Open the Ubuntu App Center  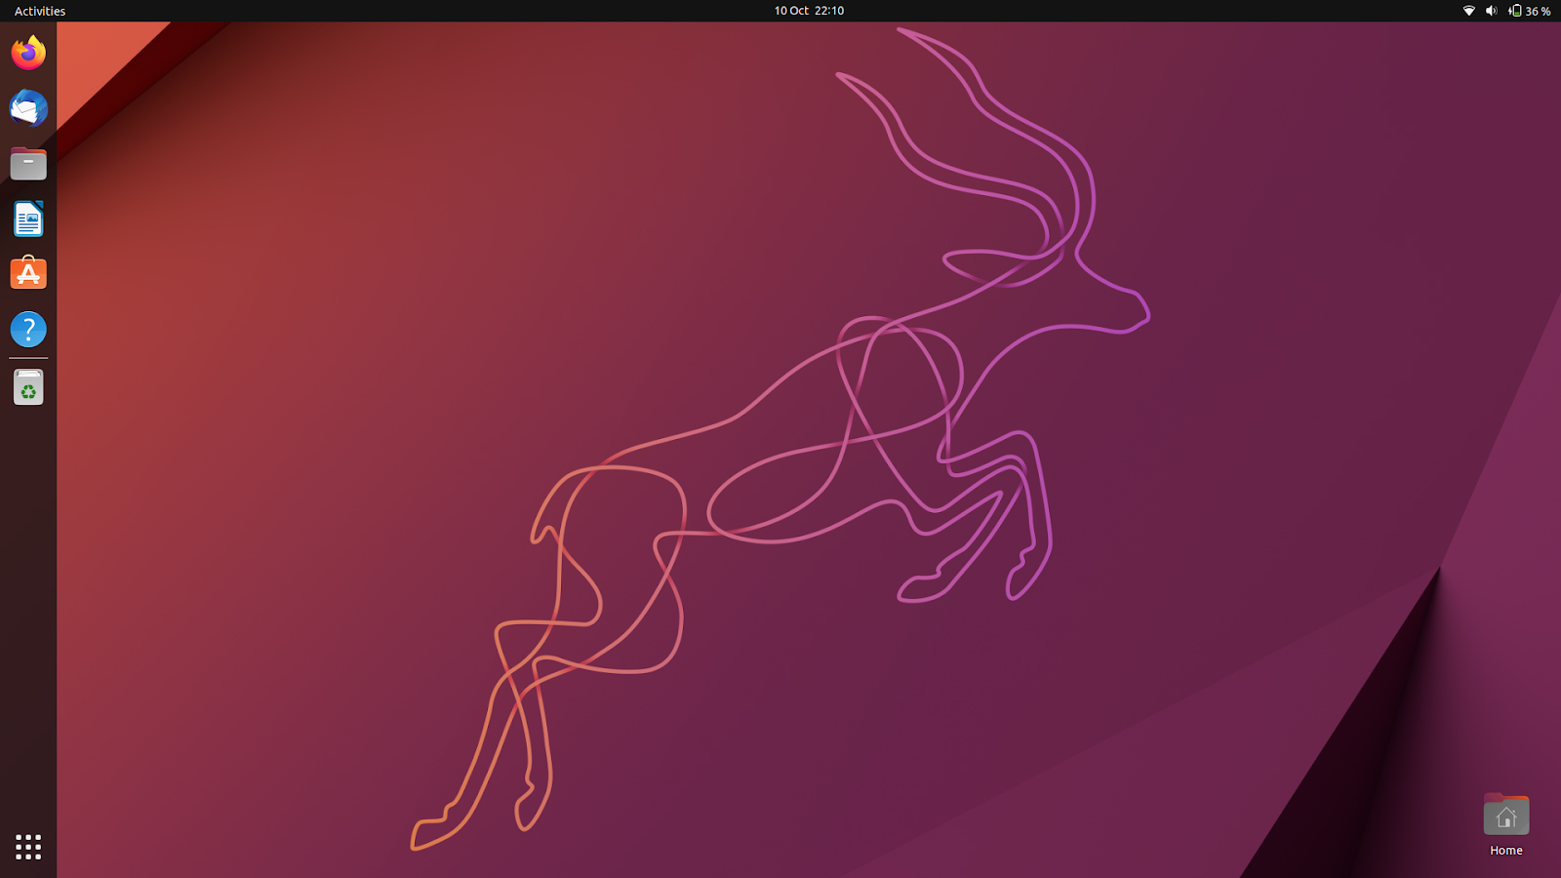pyautogui.click(x=27, y=273)
